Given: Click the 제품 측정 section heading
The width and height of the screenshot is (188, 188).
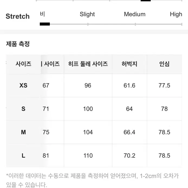Looking at the screenshot, I should pyautogui.click(x=18, y=44).
